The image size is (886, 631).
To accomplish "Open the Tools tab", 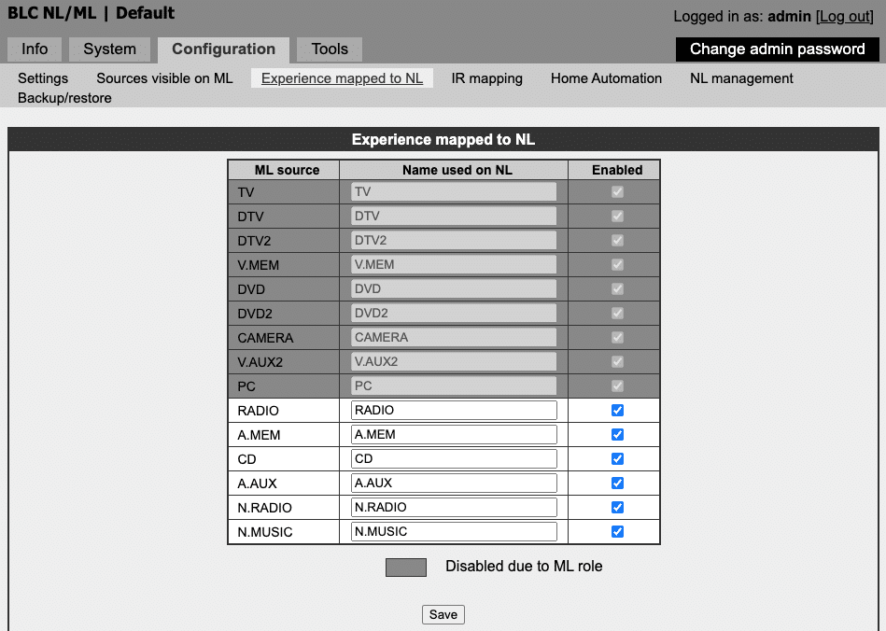I will click(330, 49).
